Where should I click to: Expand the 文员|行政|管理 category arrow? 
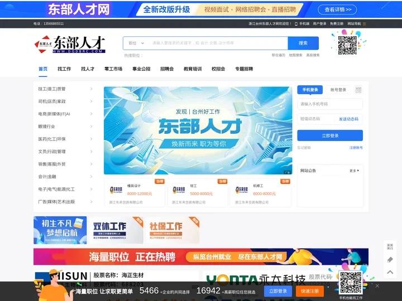point(91,152)
